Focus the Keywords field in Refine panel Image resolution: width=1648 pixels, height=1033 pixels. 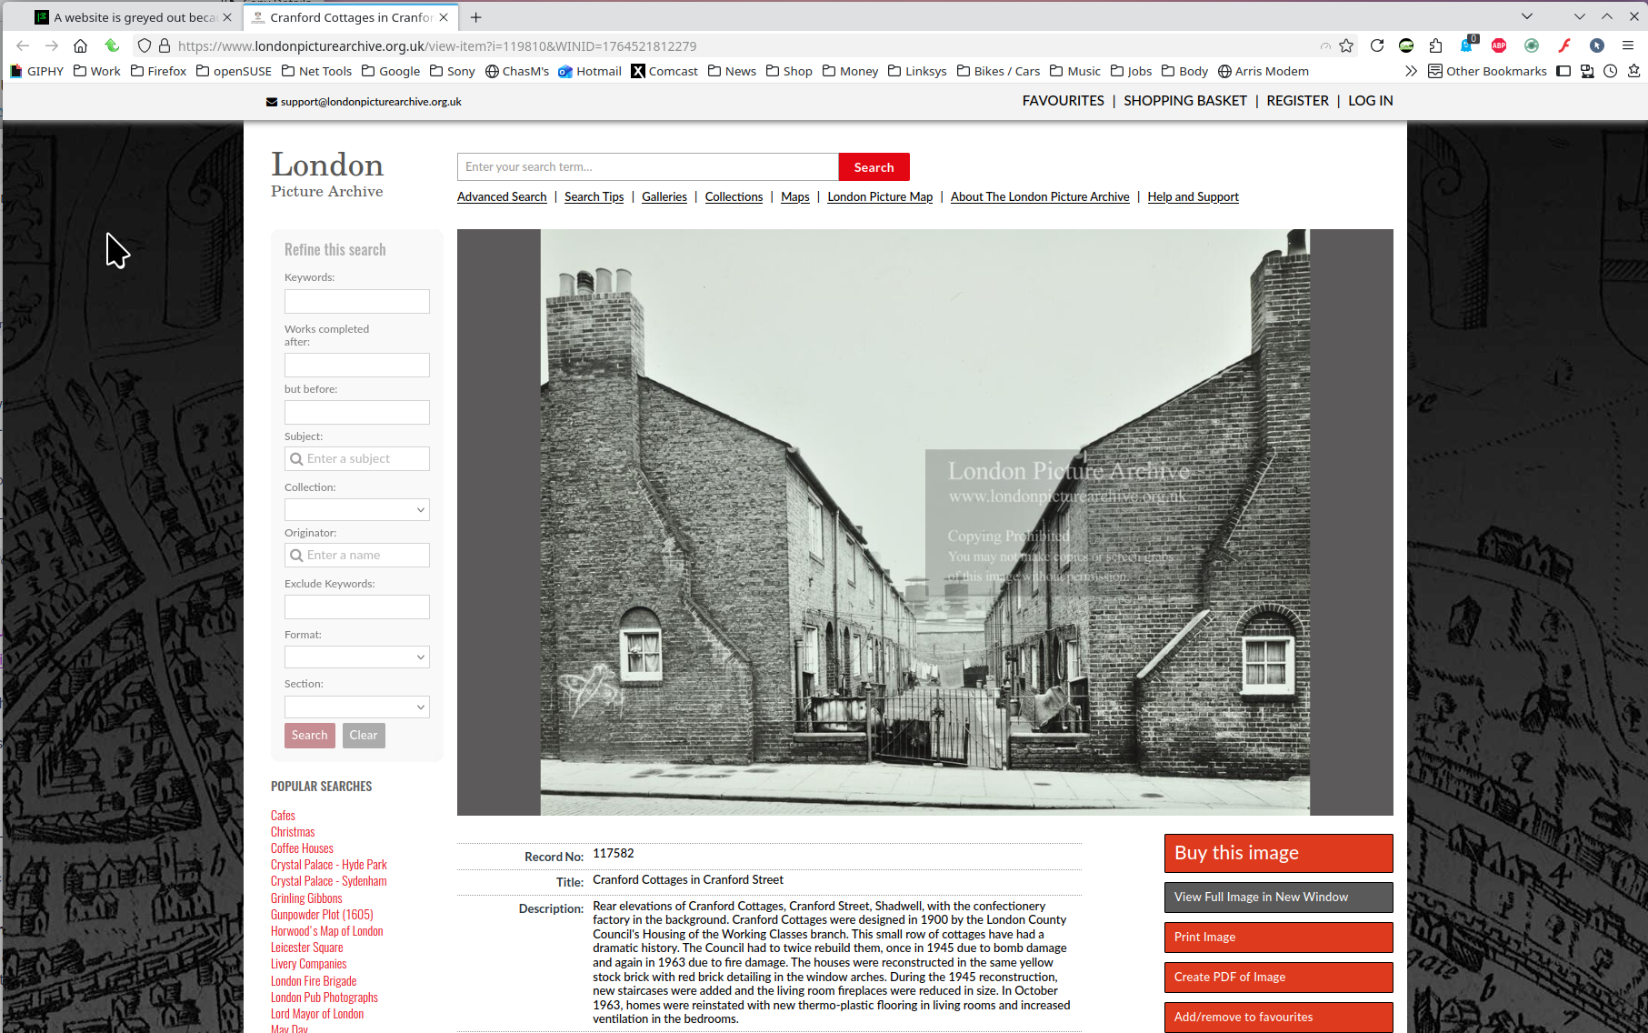[356, 301]
